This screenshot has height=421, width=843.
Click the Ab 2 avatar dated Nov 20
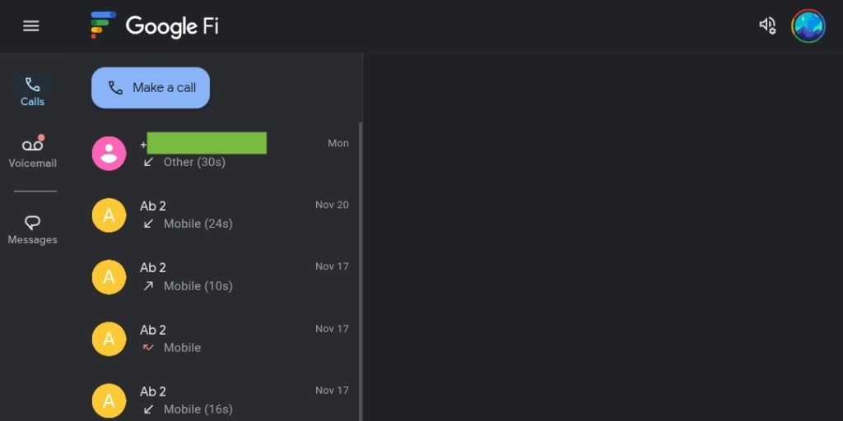[x=109, y=215]
